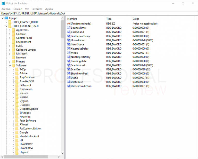This screenshot has width=198, height=159.
Task: Click the UseMouse DWORD icon
Action: pos(69,82)
